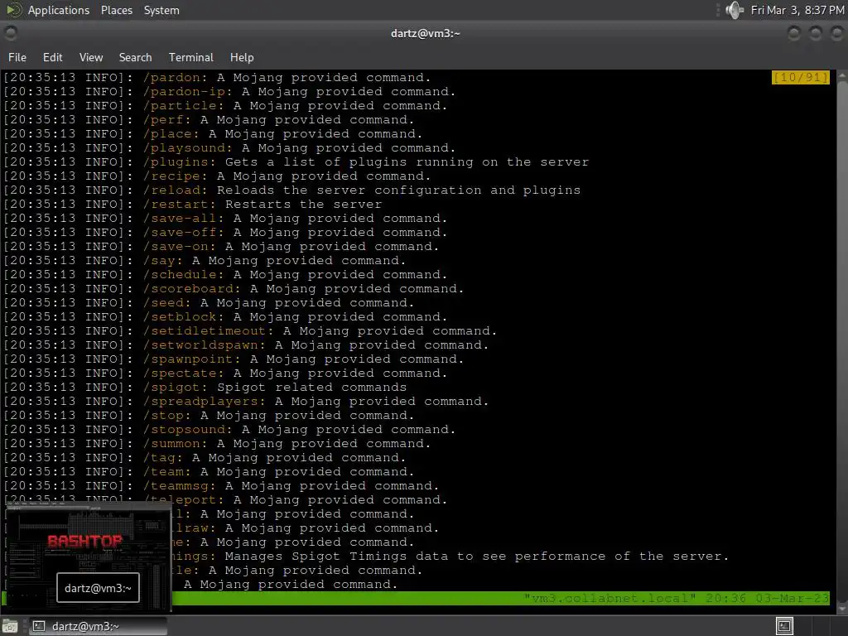The height and width of the screenshot is (636, 848).
Task: Click the [10/91] scroll position indicator
Action: (x=800, y=77)
